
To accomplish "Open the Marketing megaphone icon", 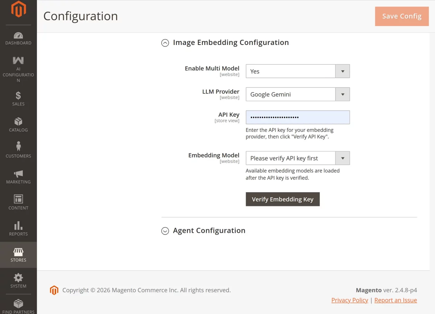I will point(18,174).
